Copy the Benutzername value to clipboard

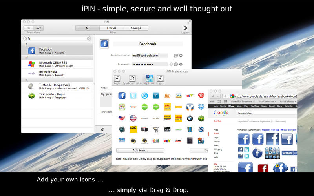176,56
